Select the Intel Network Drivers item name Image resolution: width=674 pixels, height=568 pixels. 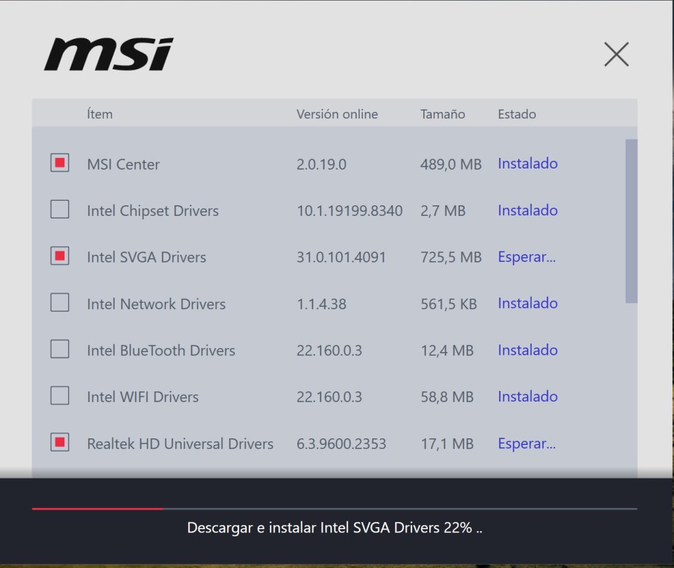pos(156,304)
